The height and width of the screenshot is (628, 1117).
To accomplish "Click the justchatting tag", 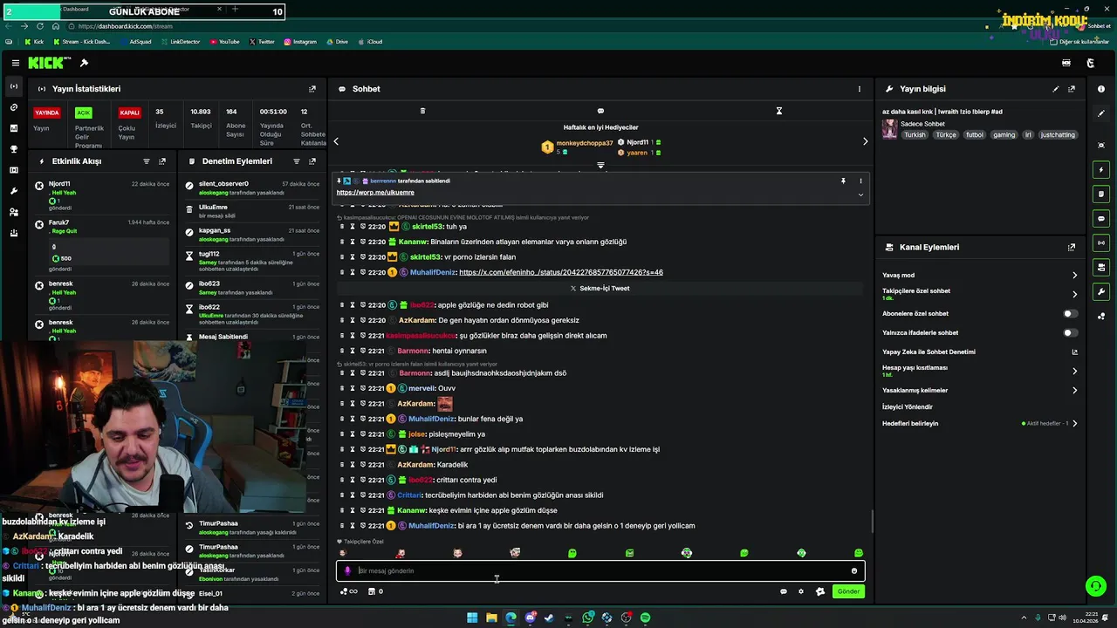I will tap(1058, 135).
